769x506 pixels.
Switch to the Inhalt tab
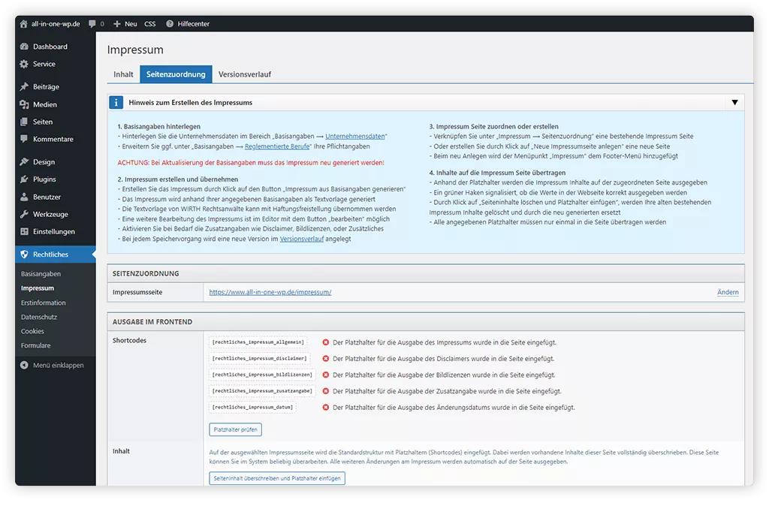point(123,74)
